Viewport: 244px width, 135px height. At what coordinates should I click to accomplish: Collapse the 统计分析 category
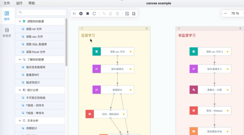[20, 90]
